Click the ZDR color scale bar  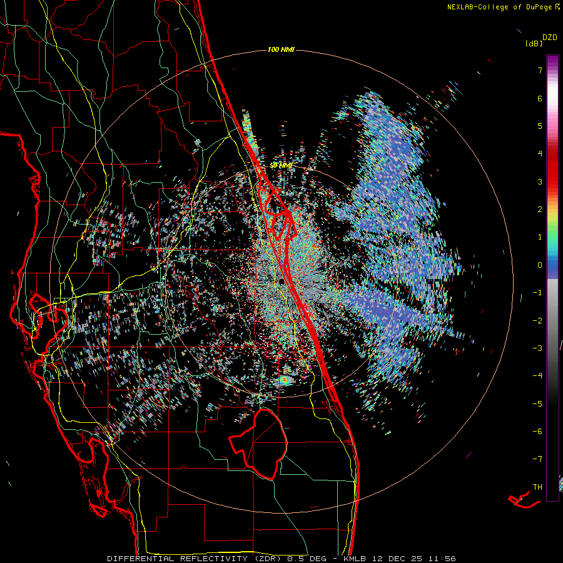[x=552, y=278]
